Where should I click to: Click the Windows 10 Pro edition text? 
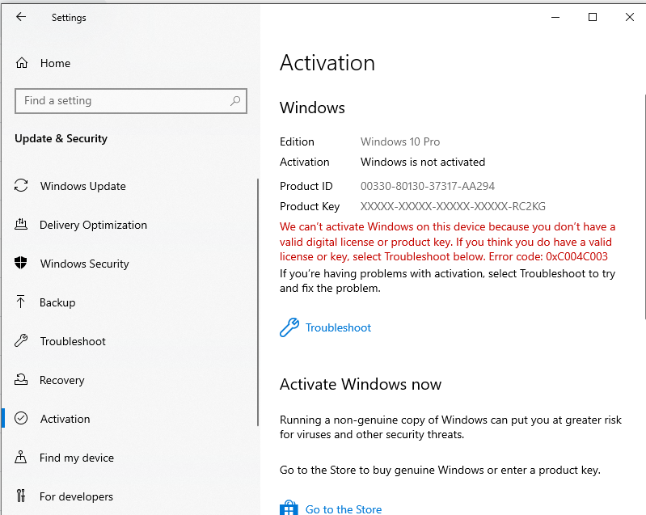point(400,141)
